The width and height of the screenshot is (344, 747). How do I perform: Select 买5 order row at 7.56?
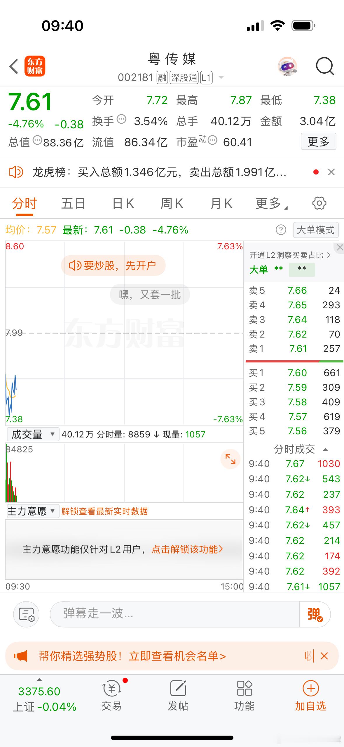pos(294,431)
